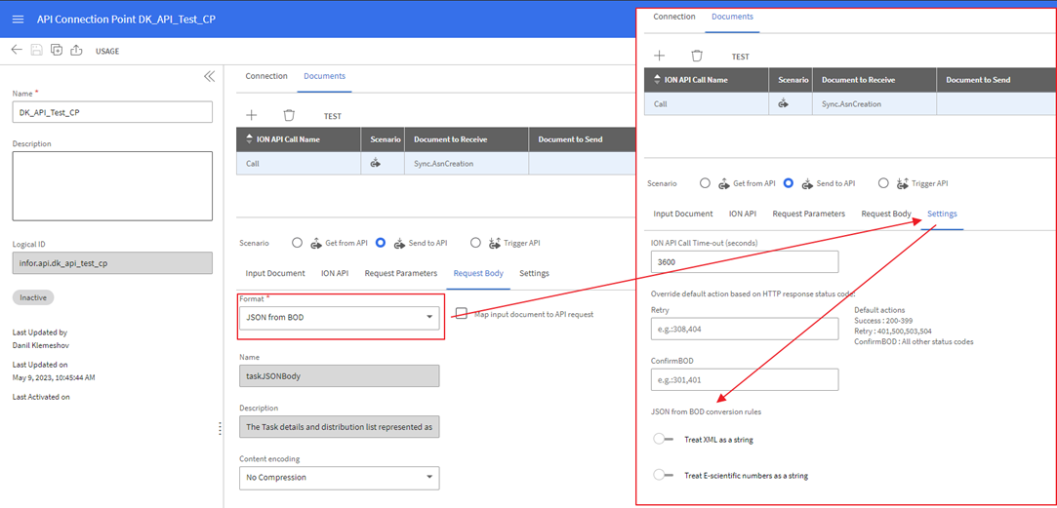
Task: Open Request Parameters tab in right panel
Action: [x=809, y=214]
